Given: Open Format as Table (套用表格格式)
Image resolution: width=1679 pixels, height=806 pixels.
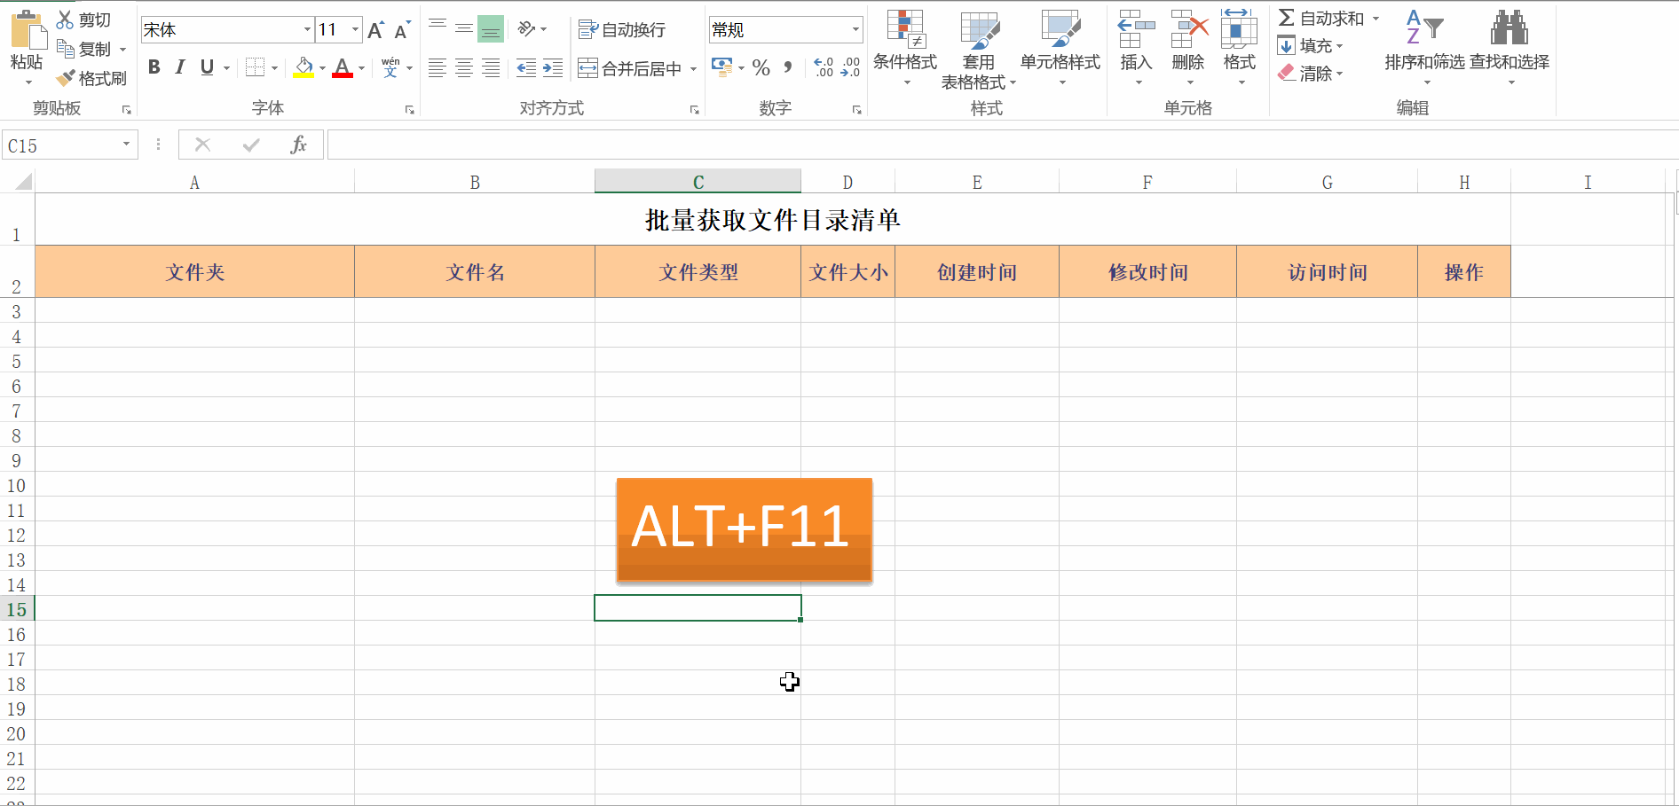Looking at the screenshot, I should click(x=979, y=50).
